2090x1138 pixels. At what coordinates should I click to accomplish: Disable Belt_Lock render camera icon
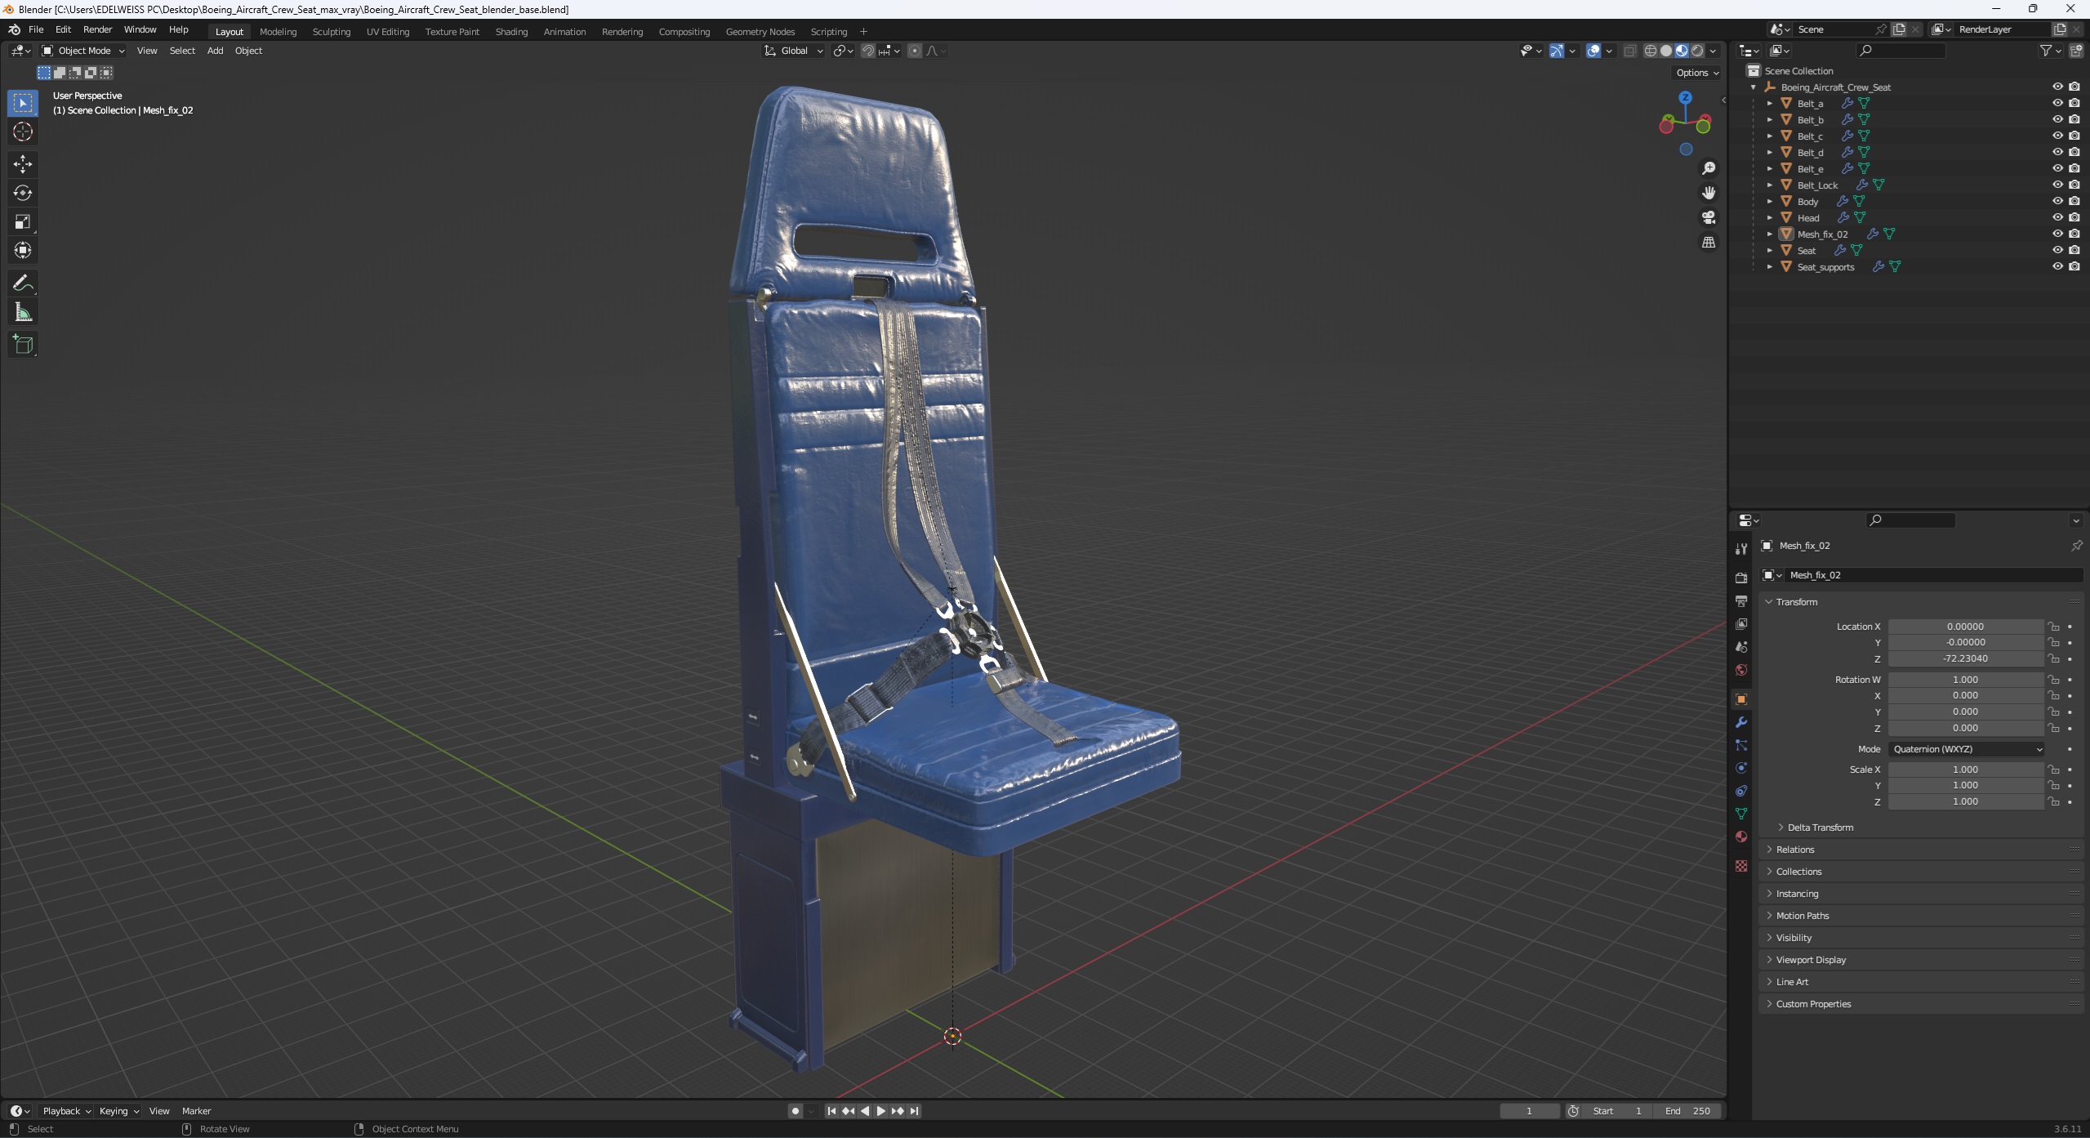(x=2074, y=185)
